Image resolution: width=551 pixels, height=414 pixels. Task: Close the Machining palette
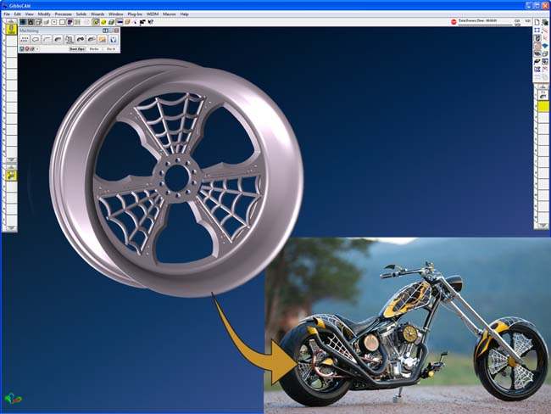[x=116, y=31]
